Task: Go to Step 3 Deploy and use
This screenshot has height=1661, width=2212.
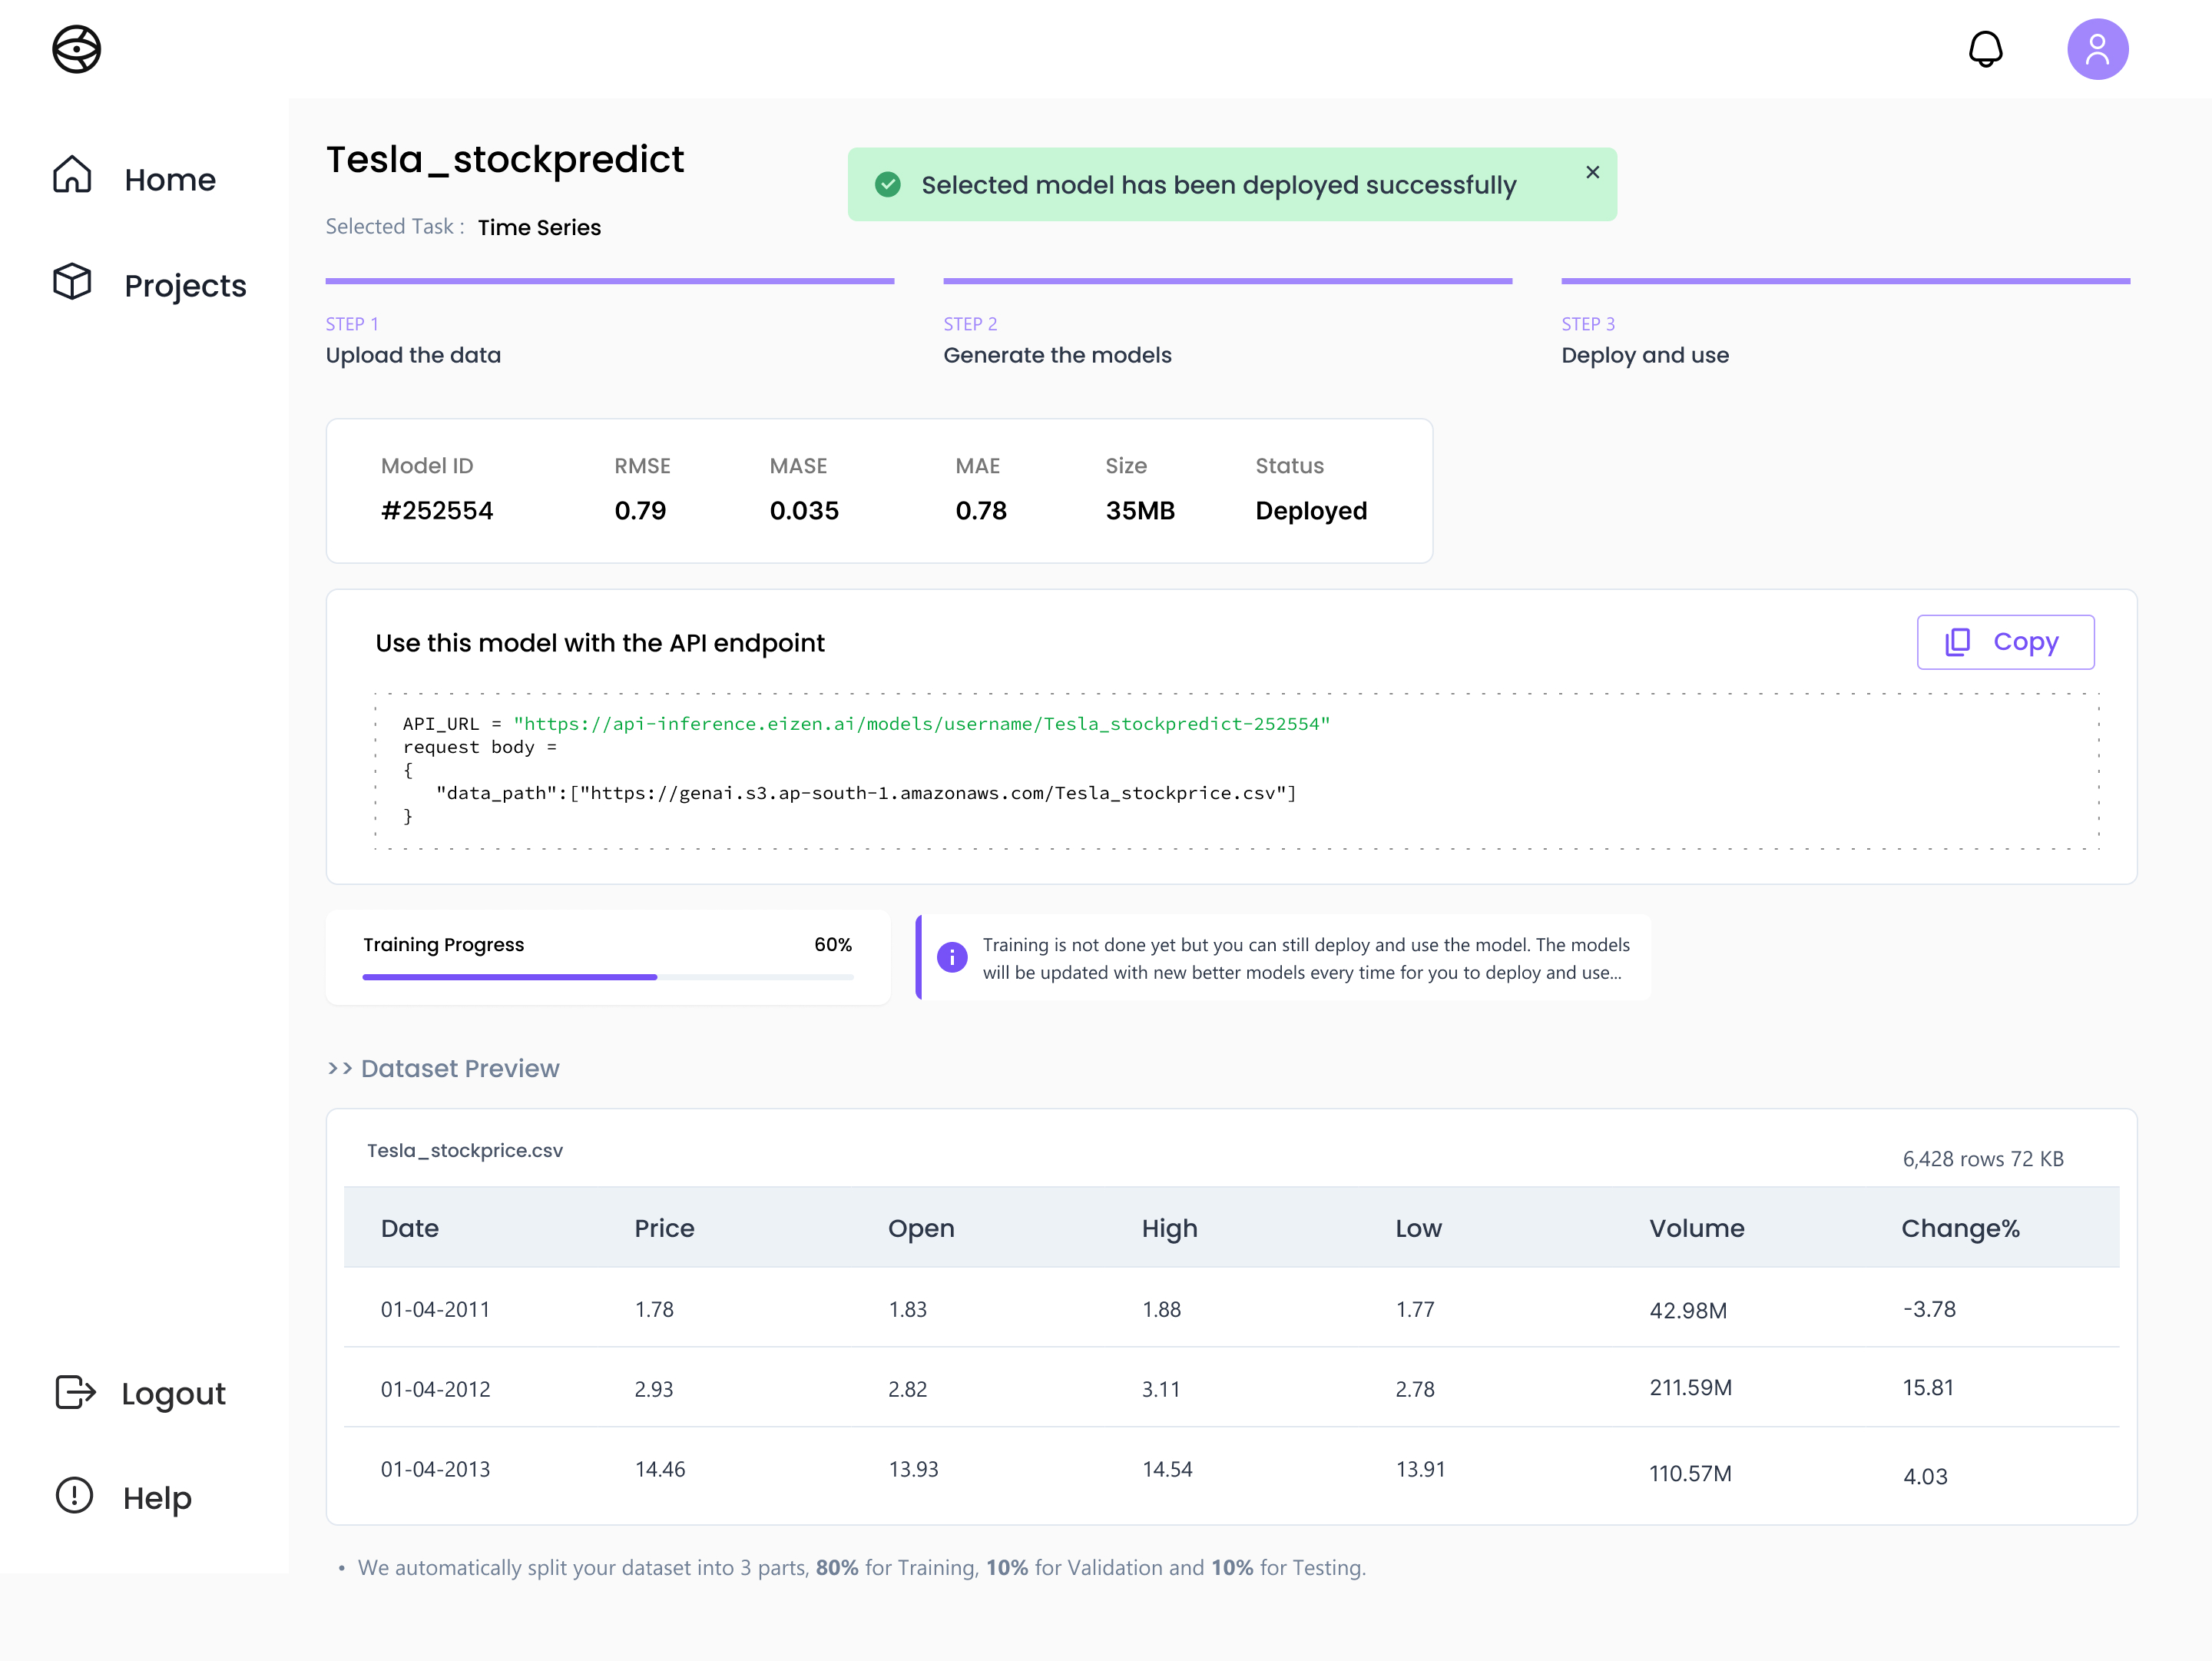Action: coord(1644,355)
